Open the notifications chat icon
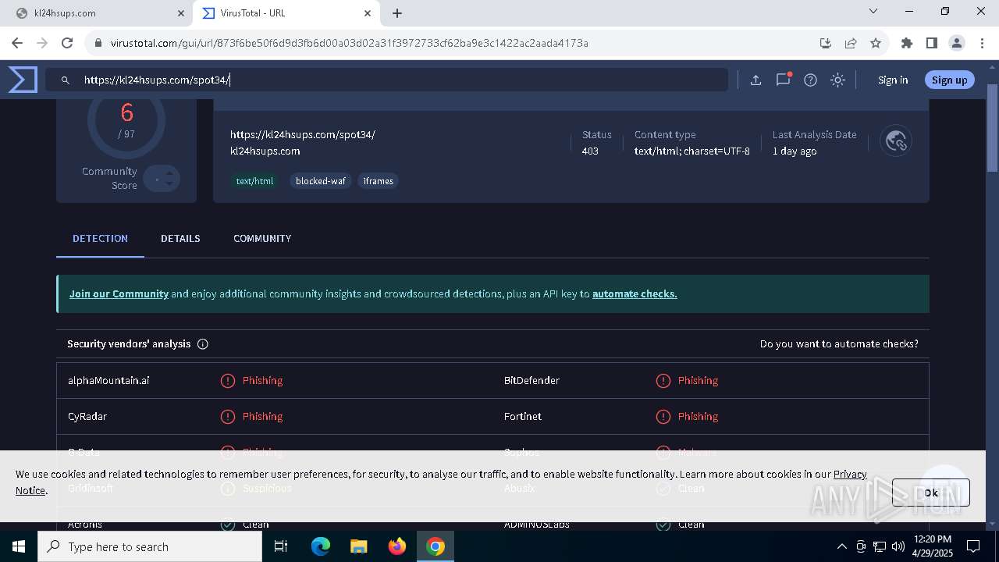 (x=783, y=80)
